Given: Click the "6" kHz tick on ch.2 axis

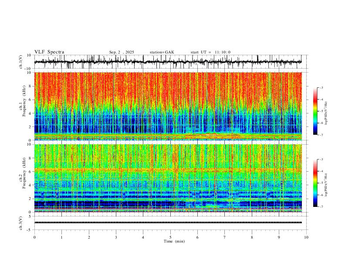Looking at the screenshot, I should tap(30, 172).
